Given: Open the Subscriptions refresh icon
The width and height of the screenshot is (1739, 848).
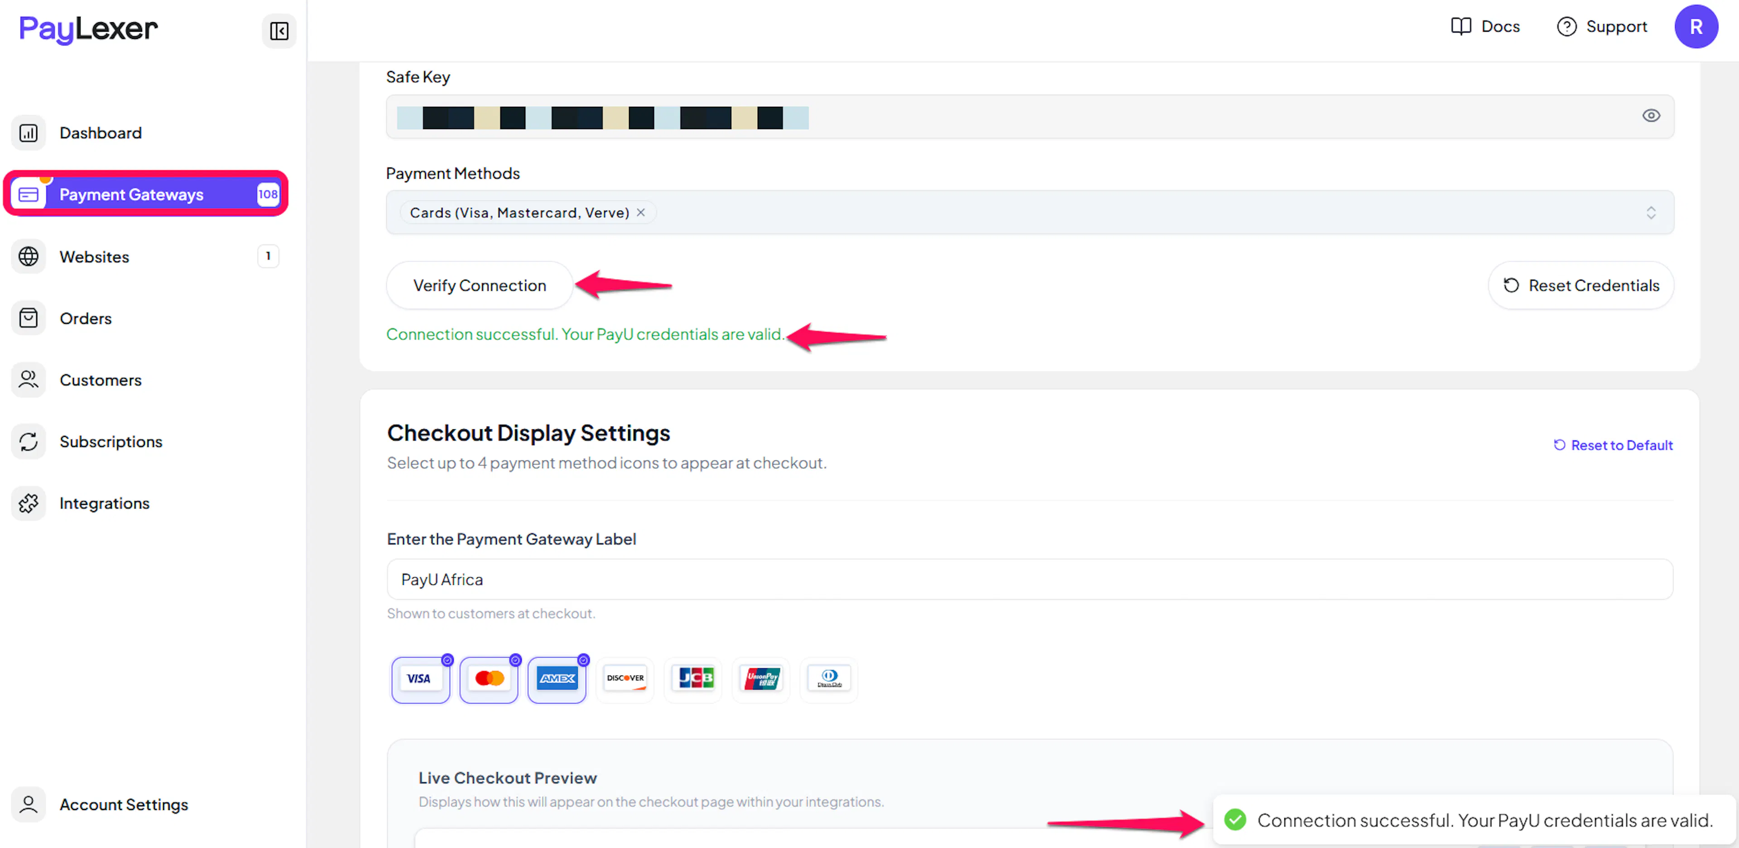Looking at the screenshot, I should 29,441.
